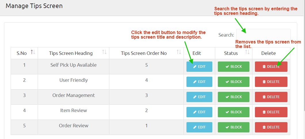Viewport: 305px width, 139px height.
Task: Sort by the Tips Screen Heading arrows
Action: click(104, 52)
